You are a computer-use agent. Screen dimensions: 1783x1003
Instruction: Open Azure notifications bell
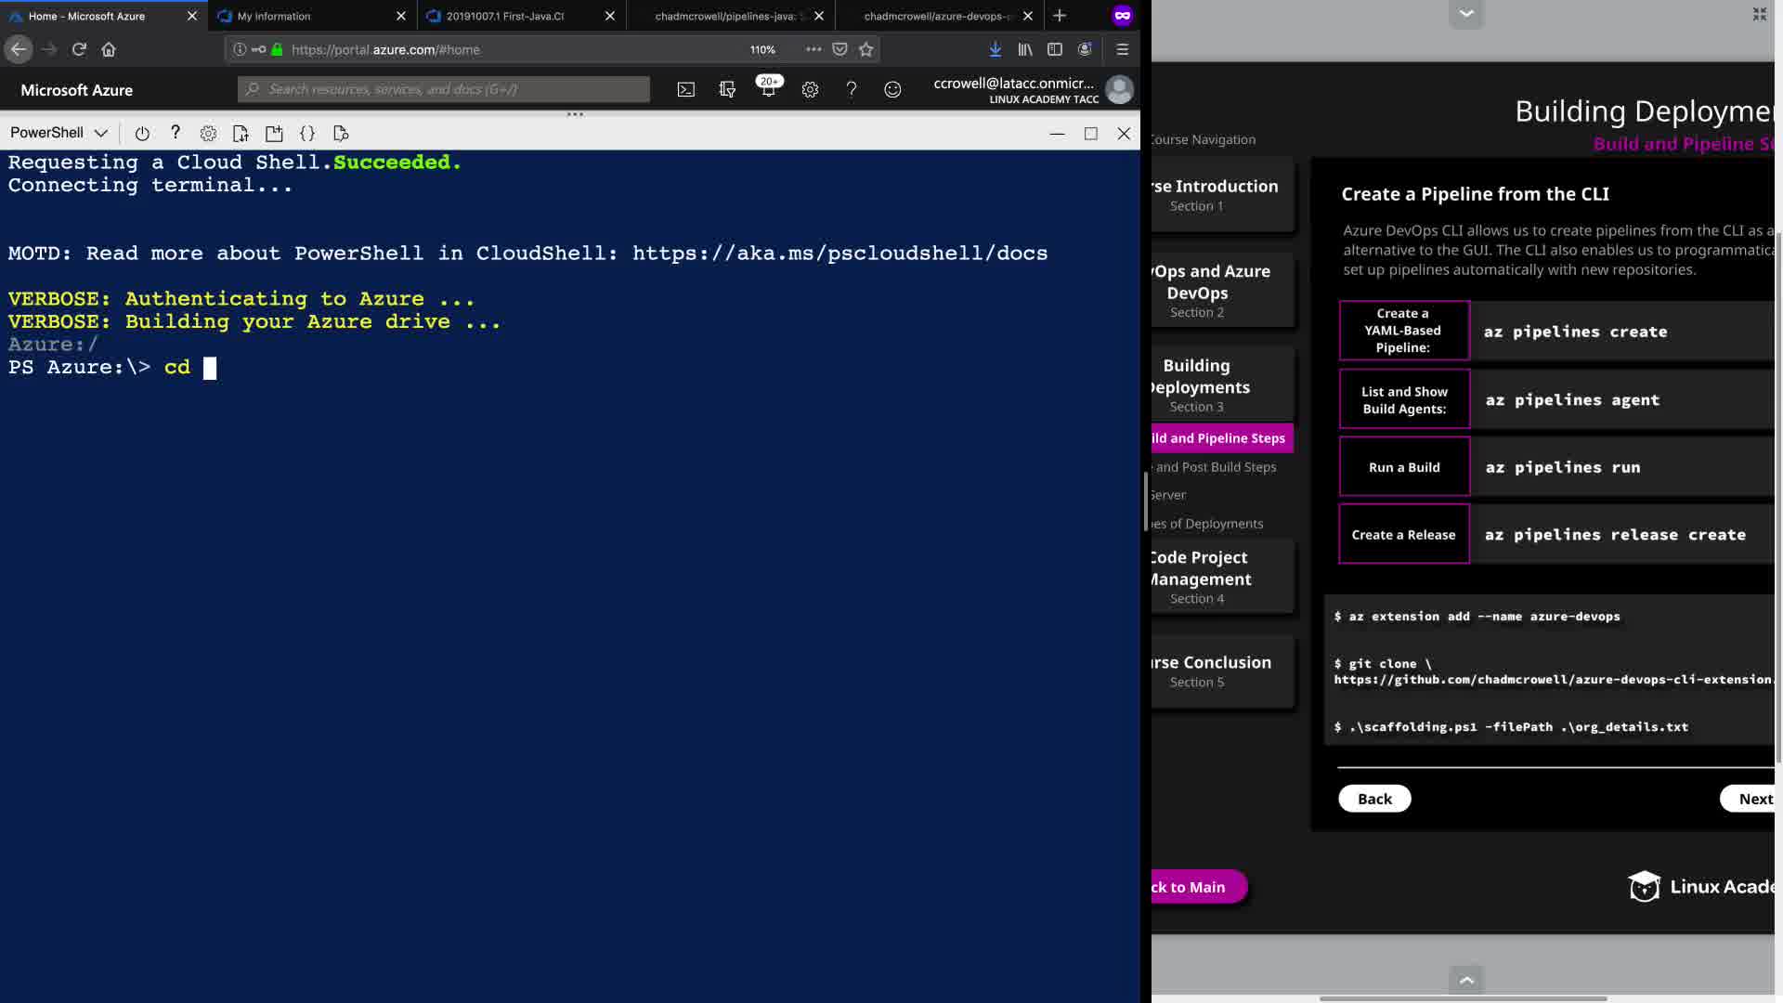click(768, 89)
